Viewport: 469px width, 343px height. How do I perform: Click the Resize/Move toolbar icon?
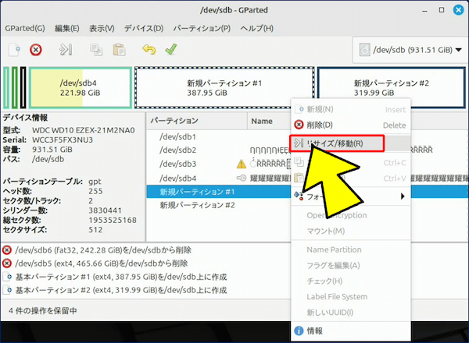(66, 50)
